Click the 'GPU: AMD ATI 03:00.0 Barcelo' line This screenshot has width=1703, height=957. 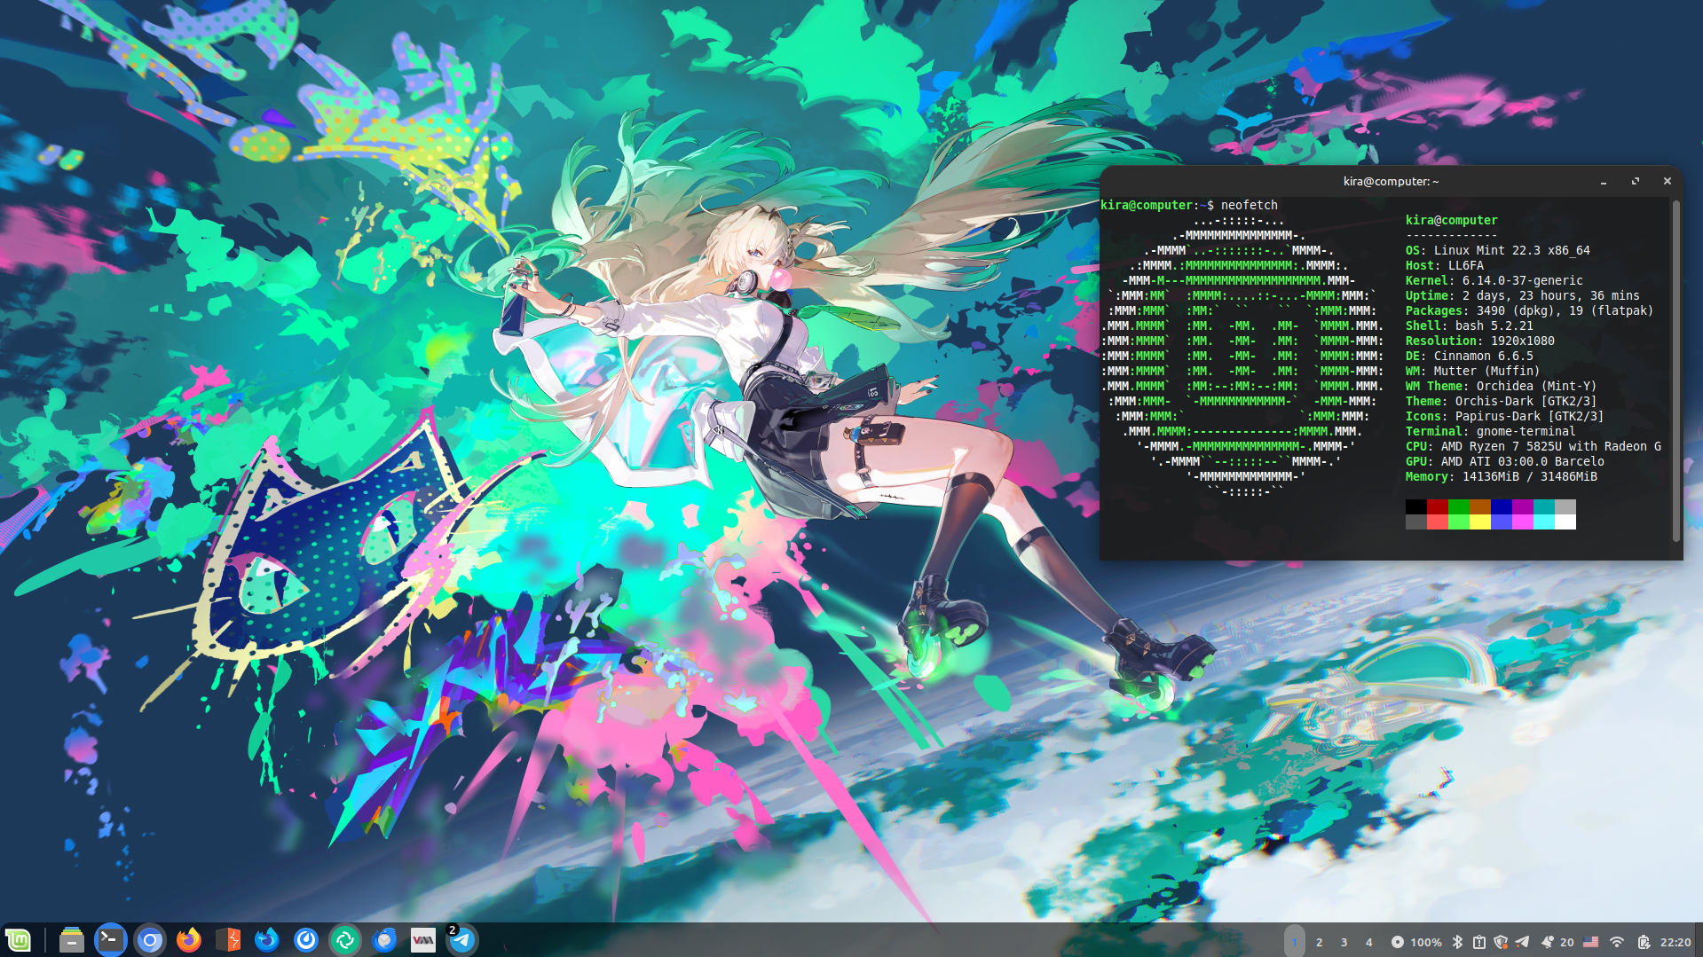(x=1505, y=461)
